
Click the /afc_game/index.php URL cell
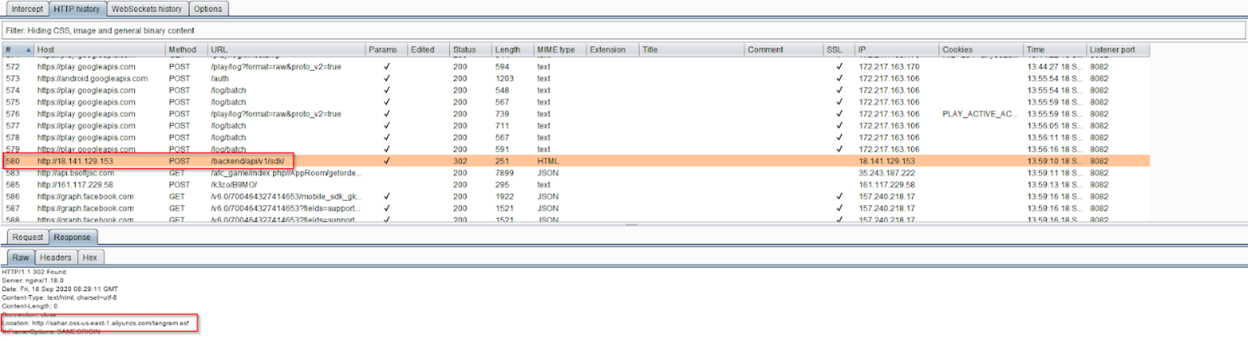tap(285, 173)
